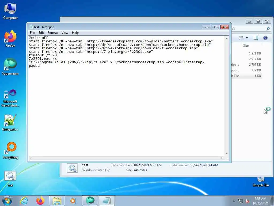274x206 pixels.
Task: Maximize the Explorer window behind Notepad
Action: click(258, 21)
